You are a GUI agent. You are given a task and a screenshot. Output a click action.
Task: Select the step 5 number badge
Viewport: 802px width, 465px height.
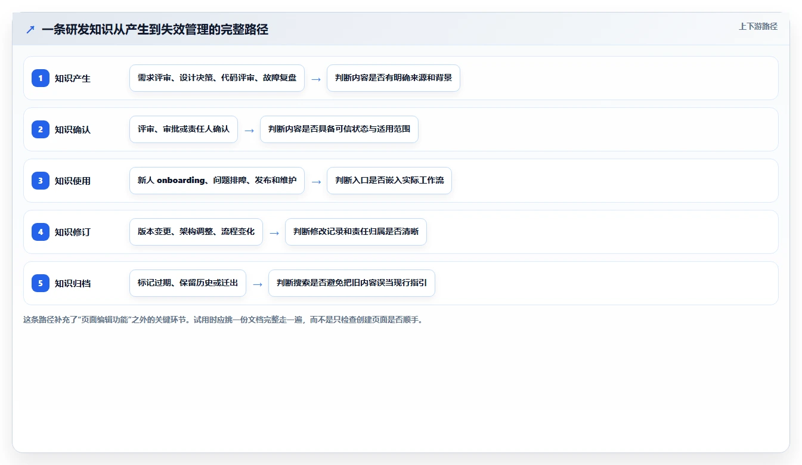tap(41, 283)
